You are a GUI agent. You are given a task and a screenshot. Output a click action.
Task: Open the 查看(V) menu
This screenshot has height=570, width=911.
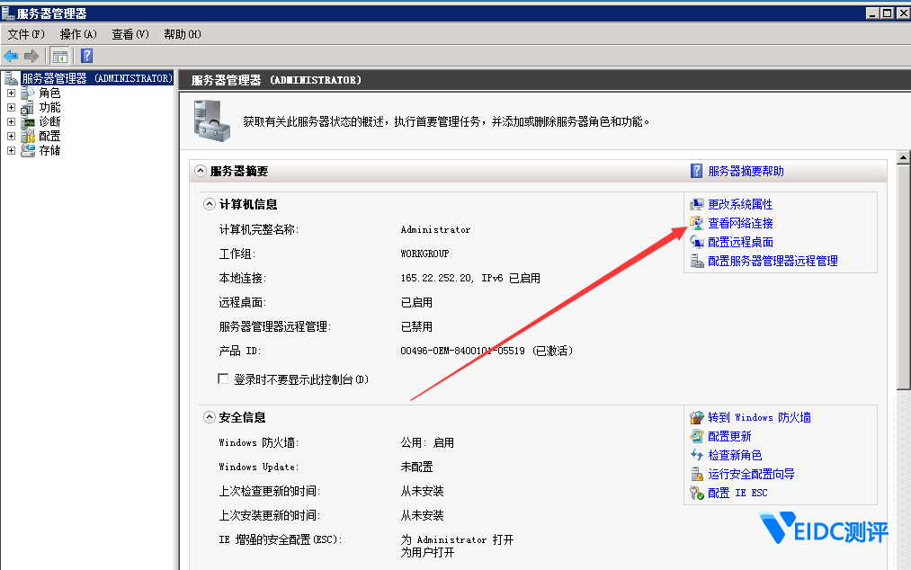click(x=130, y=34)
